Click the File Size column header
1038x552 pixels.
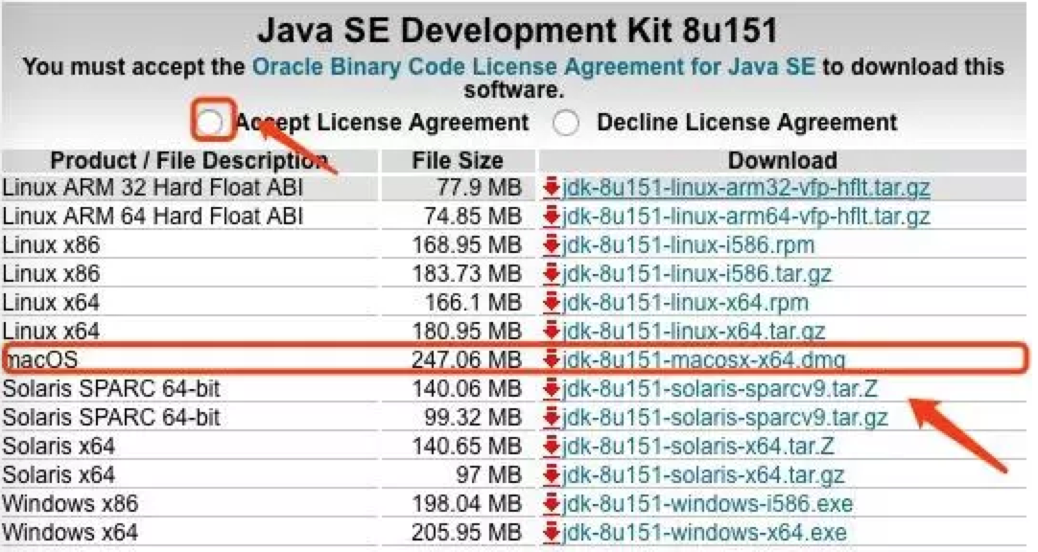click(458, 161)
